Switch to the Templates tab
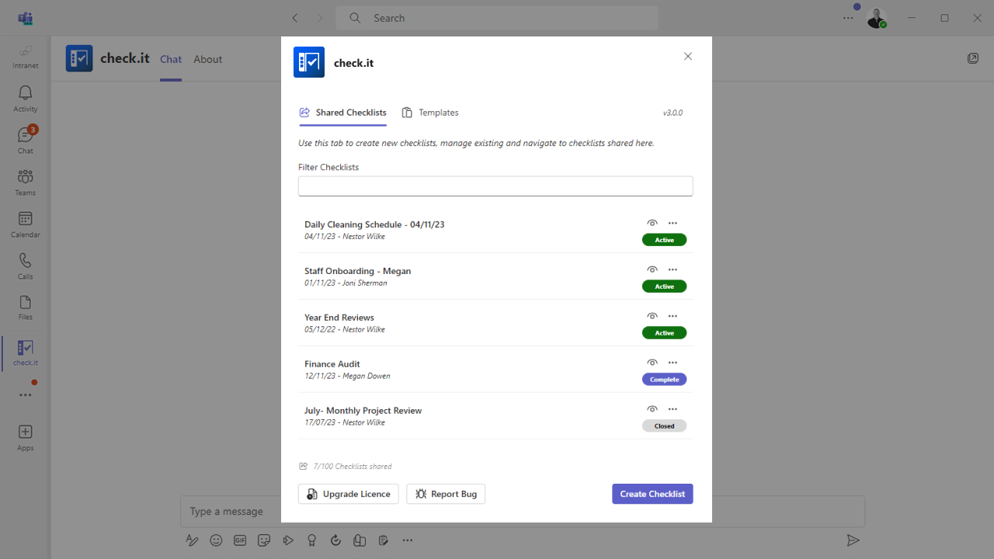The image size is (994, 559). (430, 113)
